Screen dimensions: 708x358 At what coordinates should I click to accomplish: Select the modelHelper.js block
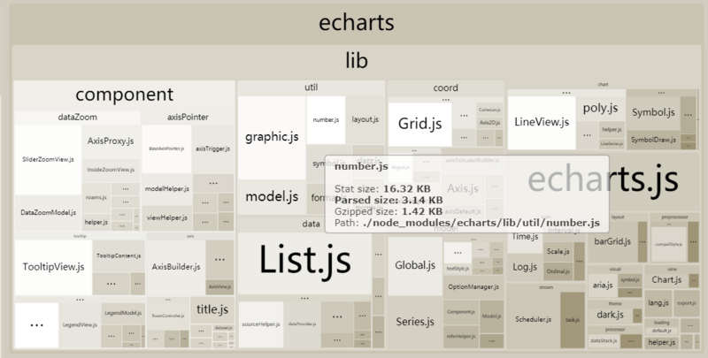pyautogui.click(x=166, y=189)
